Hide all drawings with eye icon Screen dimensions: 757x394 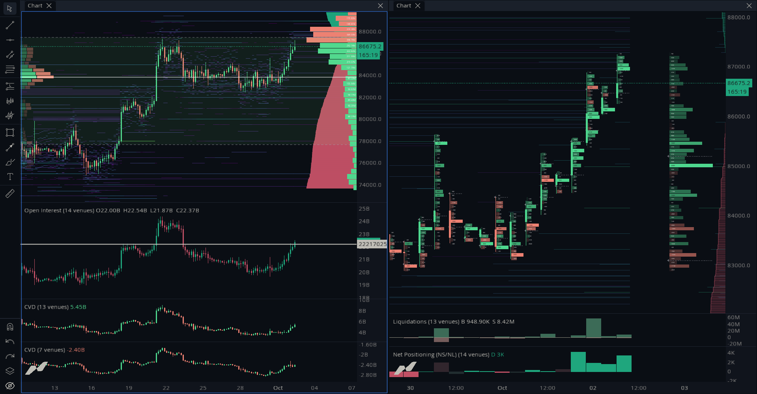(10, 386)
